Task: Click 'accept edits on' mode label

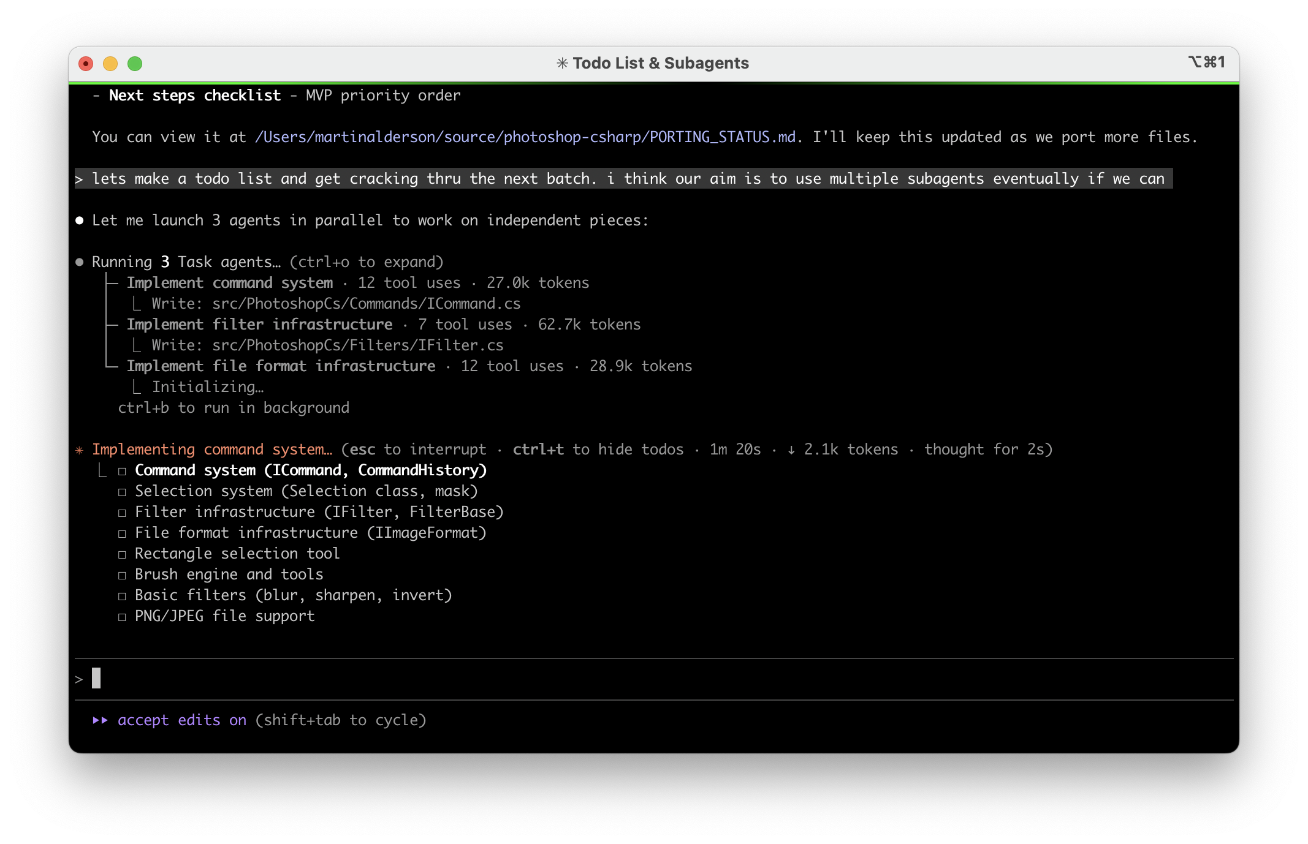Action: pos(182,720)
